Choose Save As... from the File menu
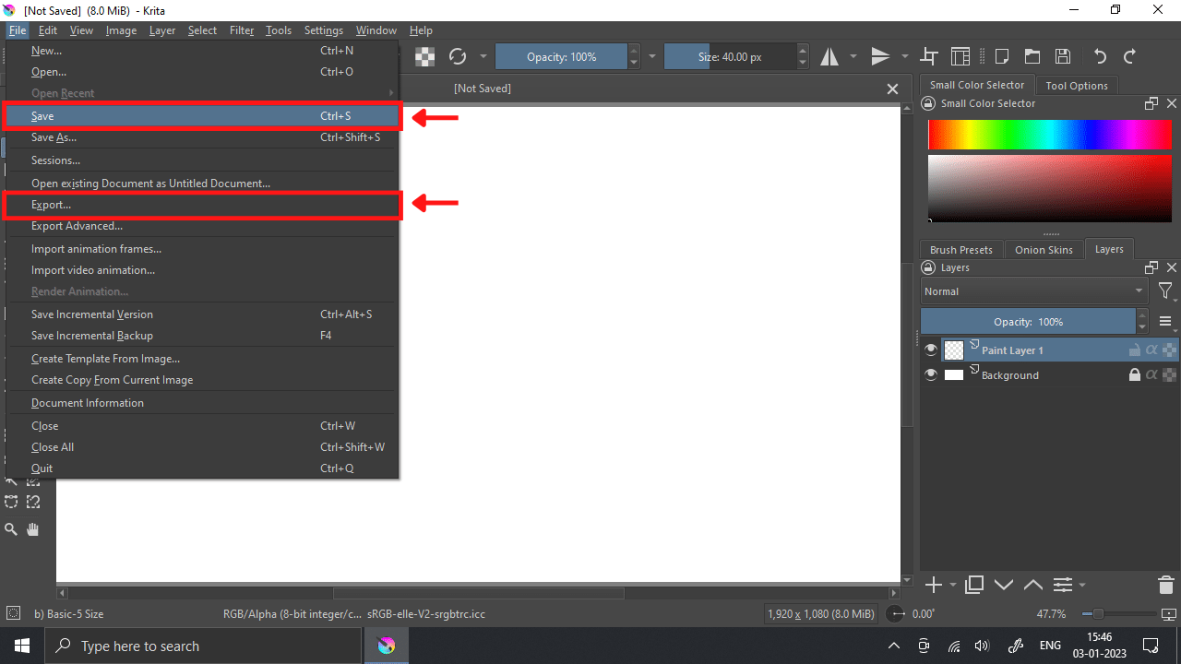The width and height of the screenshot is (1181, 664). (x=201, y=137)
